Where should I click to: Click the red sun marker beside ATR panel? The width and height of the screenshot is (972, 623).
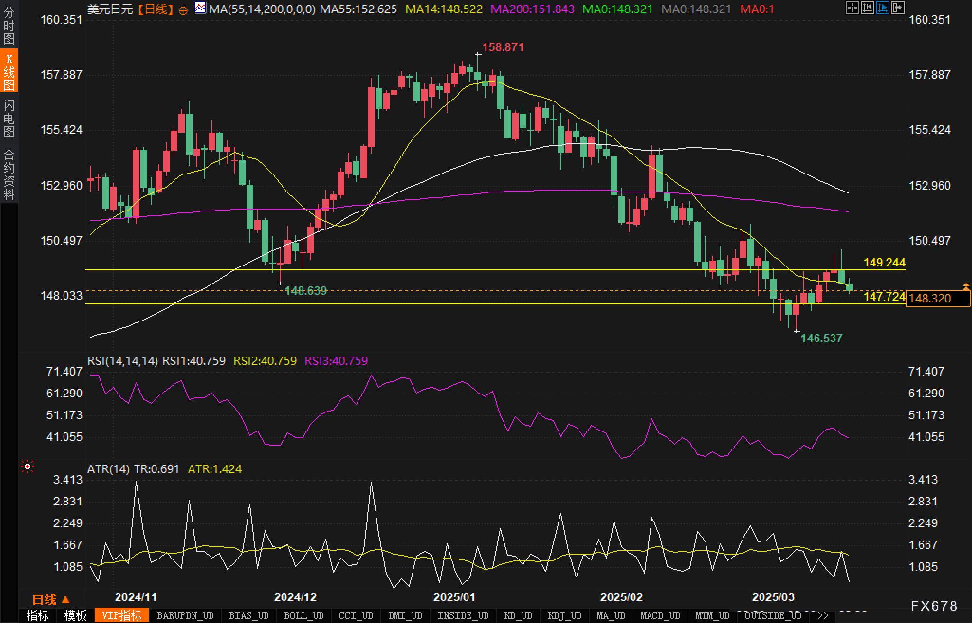pyautogui.click(x=28, y=467)
